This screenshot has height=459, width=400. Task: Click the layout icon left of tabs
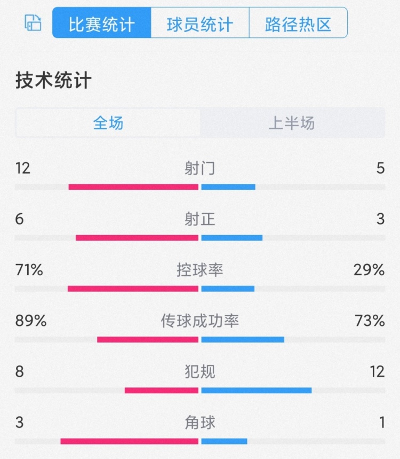33,23
